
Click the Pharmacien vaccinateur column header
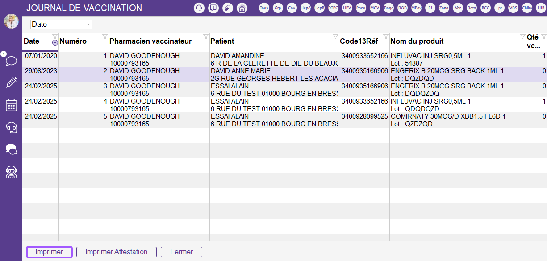coord(150,41)
